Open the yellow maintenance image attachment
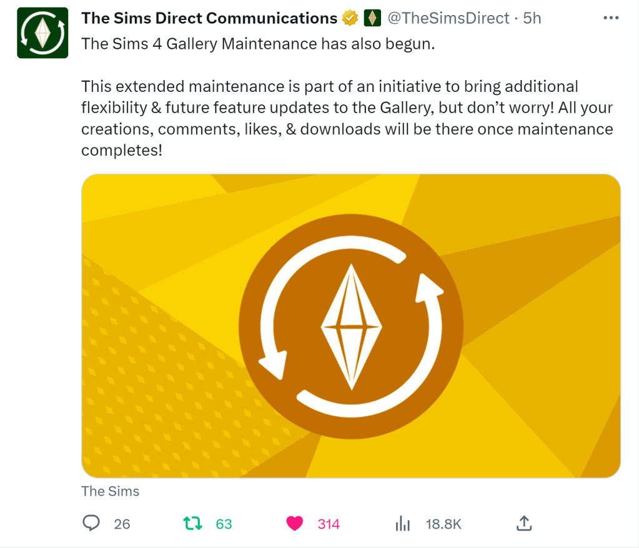Viewport: 639px width, 548px height. tap(350, 326)
